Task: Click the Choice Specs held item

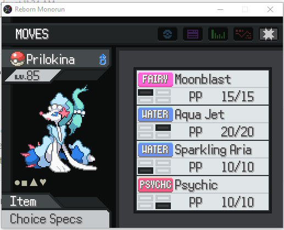Action: (46, 219)
